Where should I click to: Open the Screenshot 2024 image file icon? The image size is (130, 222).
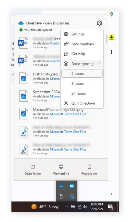[24, 96]
